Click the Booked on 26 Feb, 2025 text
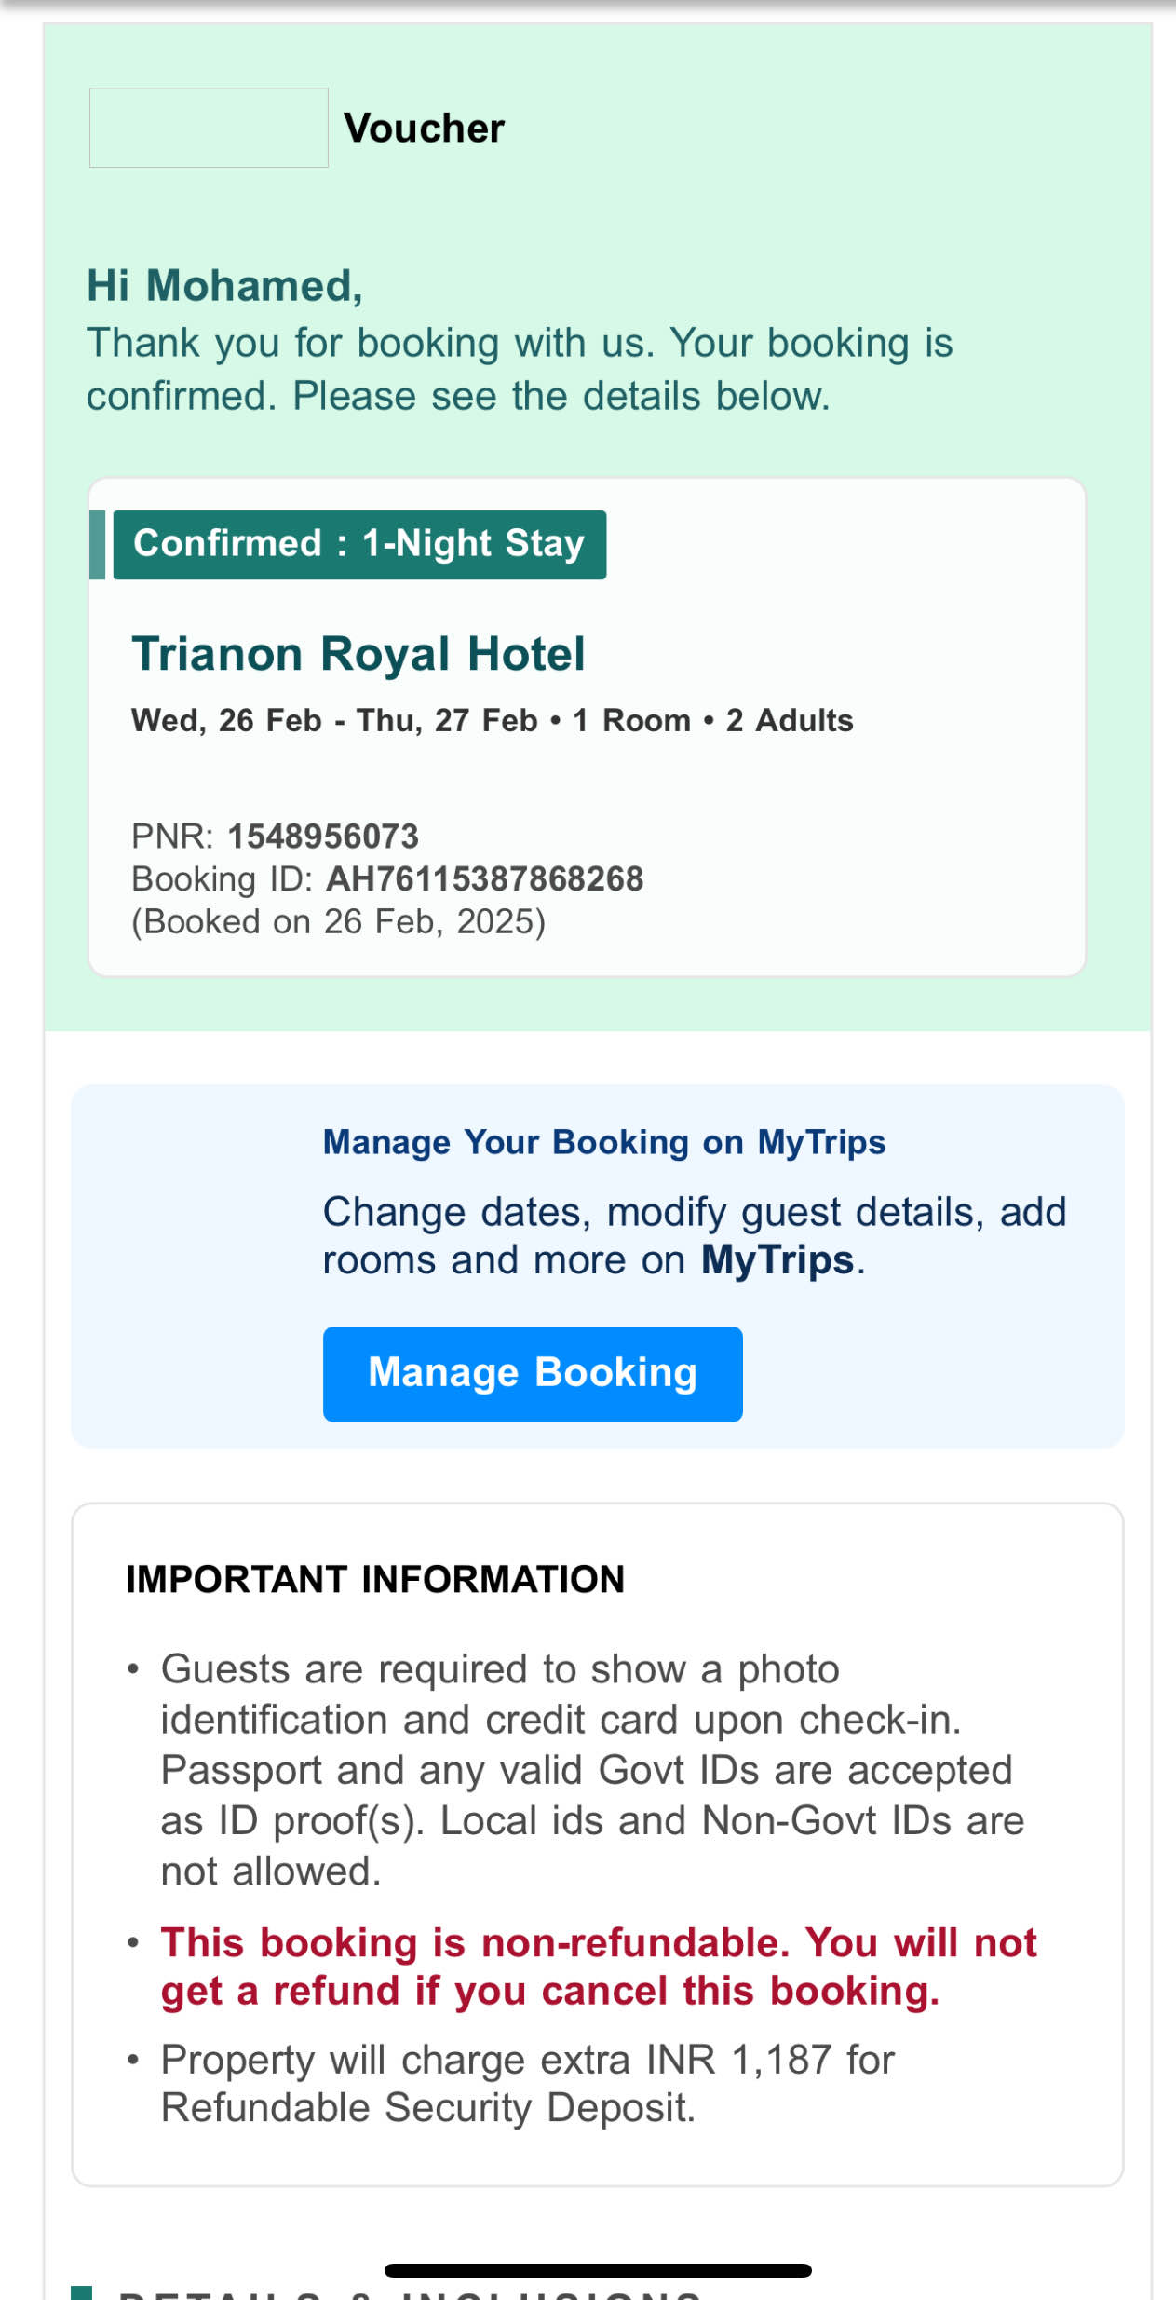This screenshot has height=2300, width=1176. pyautogui.click(x=338, y=922)
